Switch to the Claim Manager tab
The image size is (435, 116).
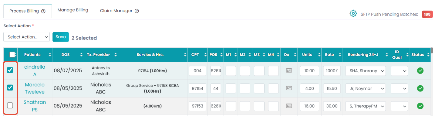116,11
